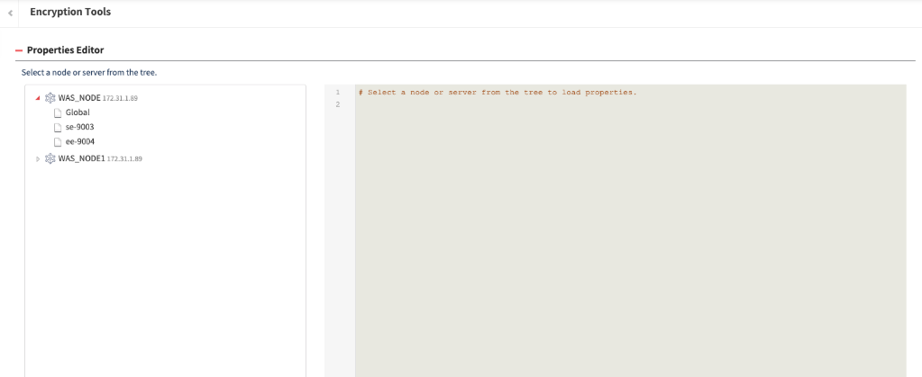922x377 pixels.
Task: Collapse the WAS_NODE tree node arrow
Action: click(x=38, y=98)
